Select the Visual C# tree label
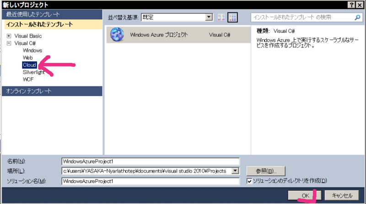366x204 pixels. click(25, 43)
